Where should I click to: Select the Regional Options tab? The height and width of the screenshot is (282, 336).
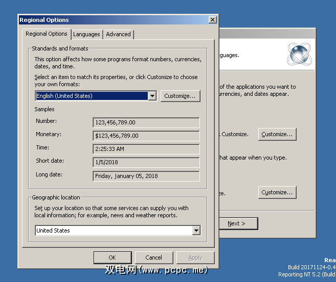pos(47,34)
